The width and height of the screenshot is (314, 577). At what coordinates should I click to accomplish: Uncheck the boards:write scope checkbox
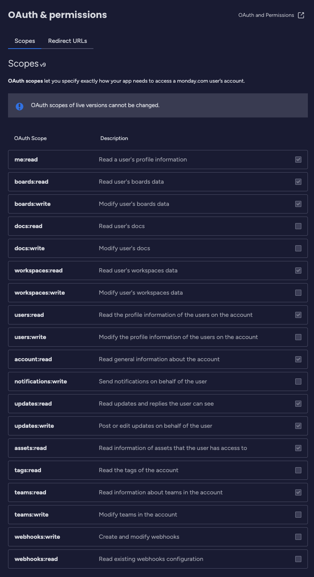tap(298, 204)
